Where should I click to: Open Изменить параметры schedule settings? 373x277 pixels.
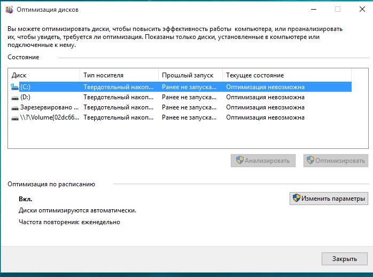329,199
